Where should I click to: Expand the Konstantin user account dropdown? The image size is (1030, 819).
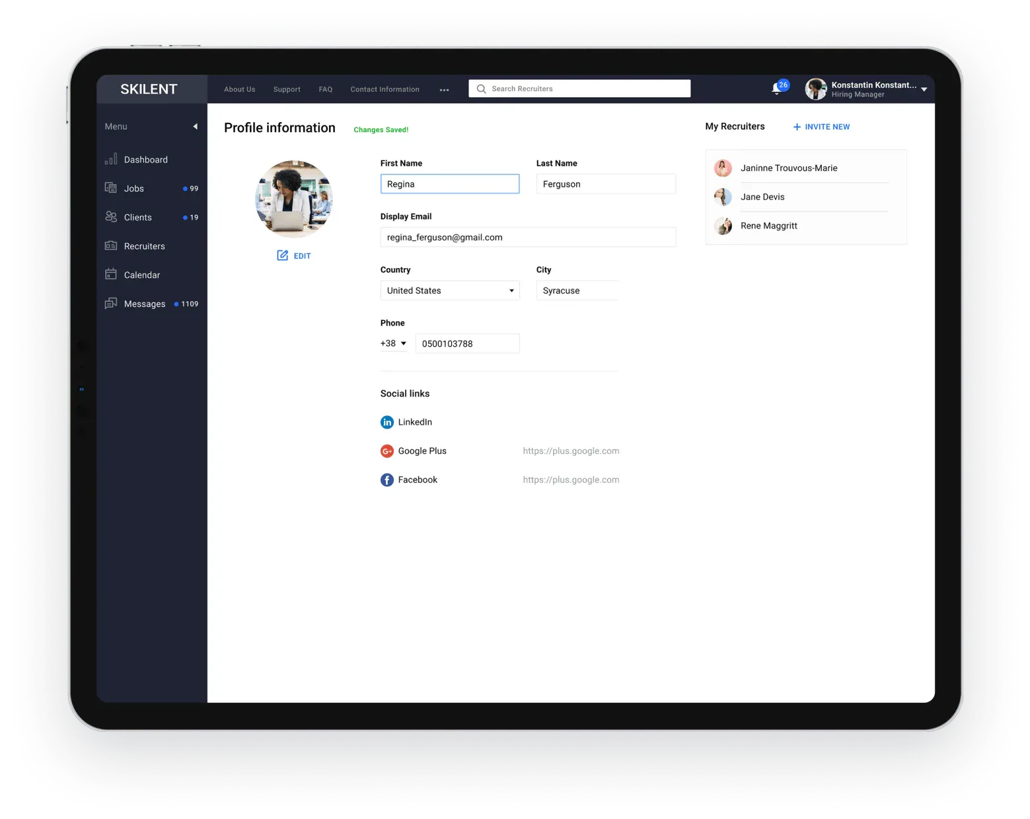[x=924, y=89]
